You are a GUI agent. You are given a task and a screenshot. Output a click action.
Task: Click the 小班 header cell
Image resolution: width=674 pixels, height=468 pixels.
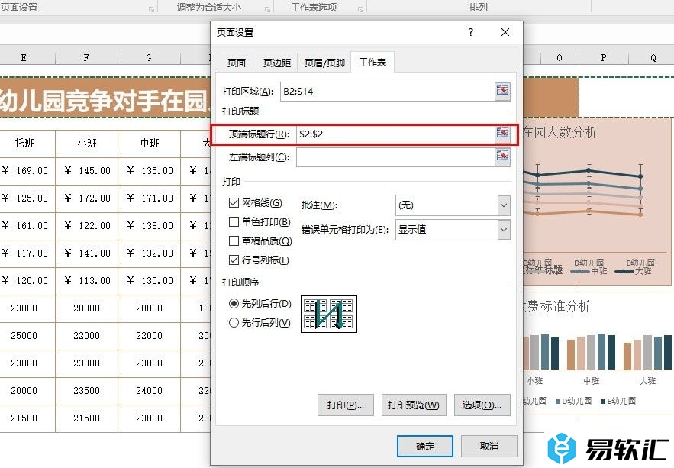coord(86,143)
